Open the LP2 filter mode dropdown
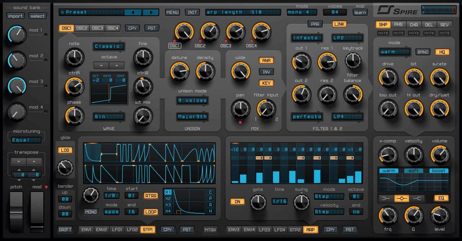 347,38
